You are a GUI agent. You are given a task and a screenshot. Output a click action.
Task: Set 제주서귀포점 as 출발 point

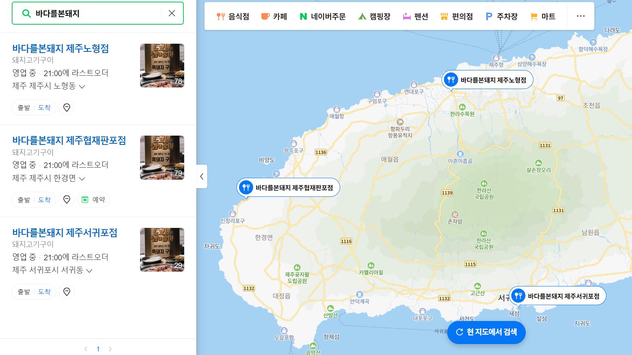24,292
